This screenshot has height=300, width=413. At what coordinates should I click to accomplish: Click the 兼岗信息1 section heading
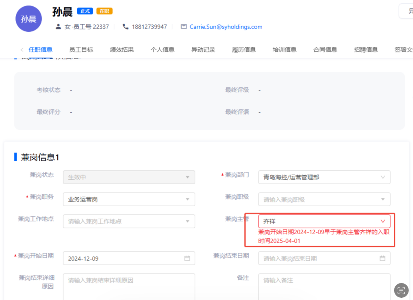pyautogui.click(x=40, y=157)
